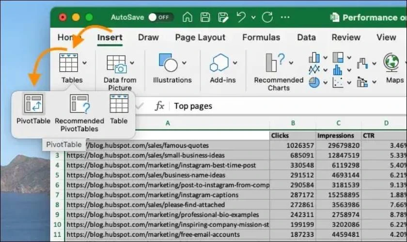Viewport: 407px width, 242px height.
Task: Select column A header
Action: [168, 123]
